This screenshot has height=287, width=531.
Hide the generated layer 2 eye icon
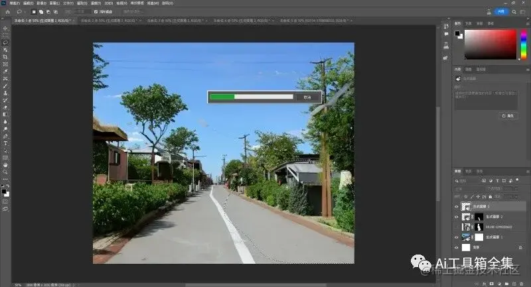click(457, 217)
